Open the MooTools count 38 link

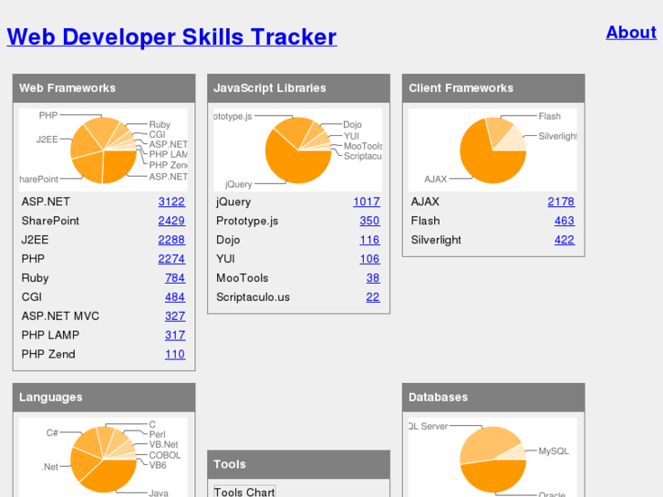[373, 278]
